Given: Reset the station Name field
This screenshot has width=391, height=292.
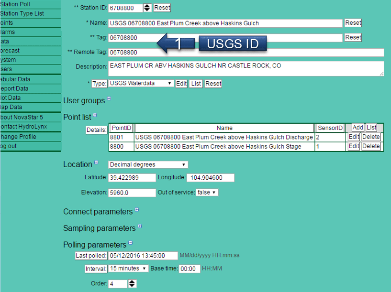Looking at the screenshot, I should pyautogui.click(x=353, y=22).
